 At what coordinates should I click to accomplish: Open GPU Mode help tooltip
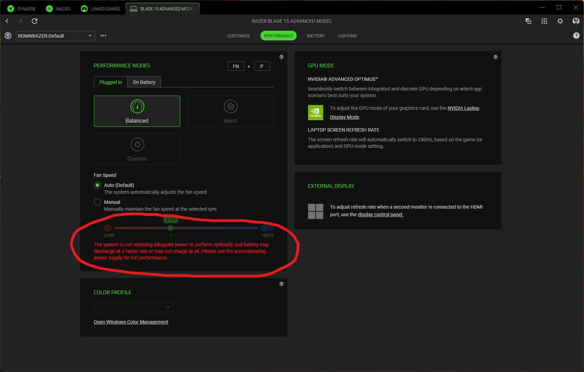(x=496, y=57)
